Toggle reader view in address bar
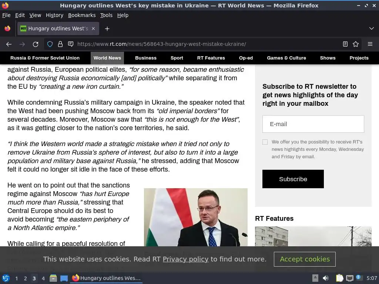This screenshot has width=379, height=284. (x=345, y=44)
